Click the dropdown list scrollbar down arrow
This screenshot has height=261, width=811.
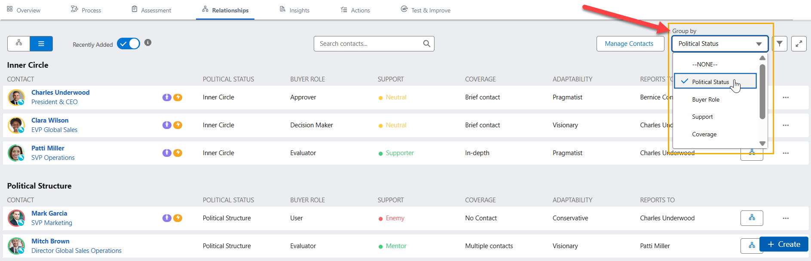coord(762,144)
